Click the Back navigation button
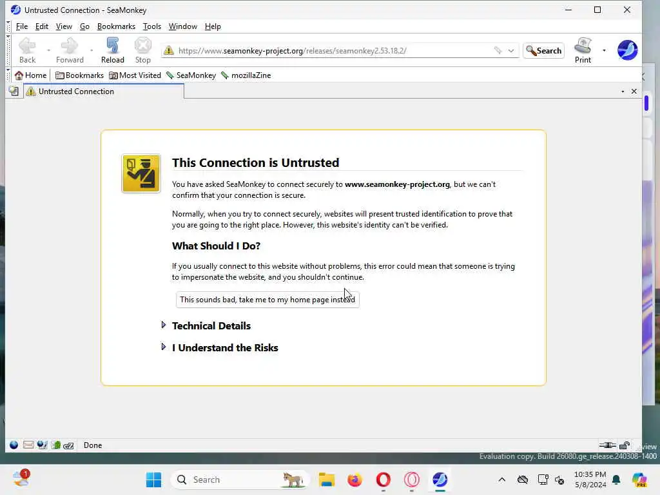 27,50
